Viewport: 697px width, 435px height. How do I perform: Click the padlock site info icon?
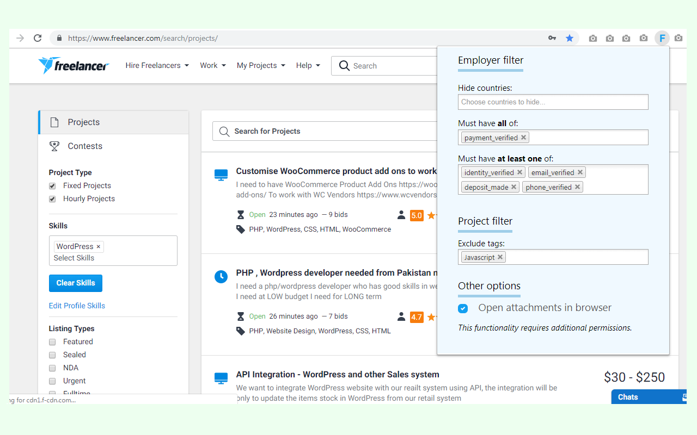pos(59,38)
